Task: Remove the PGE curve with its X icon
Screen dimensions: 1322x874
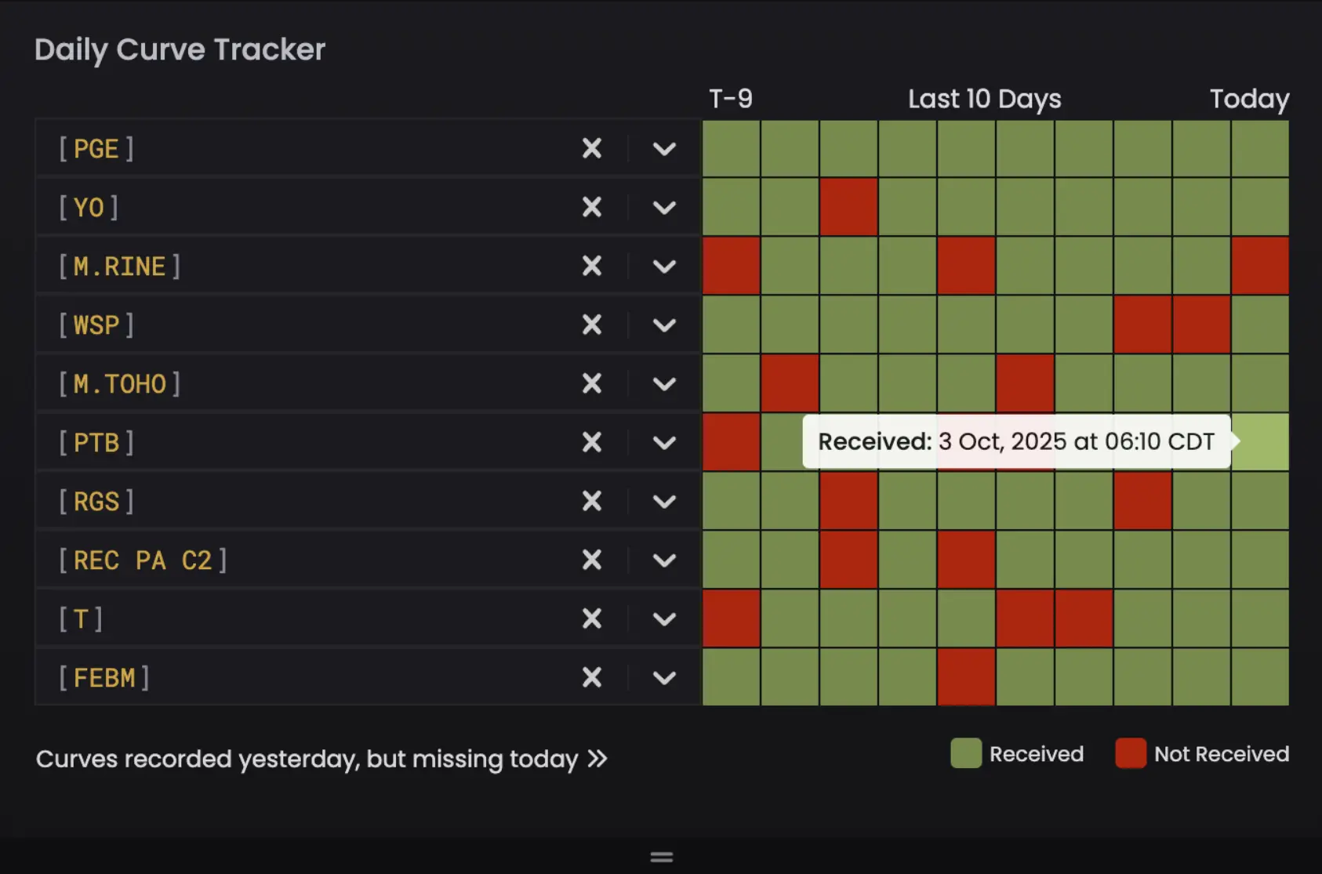Action: pyautogui.click(x=592, y=148)
